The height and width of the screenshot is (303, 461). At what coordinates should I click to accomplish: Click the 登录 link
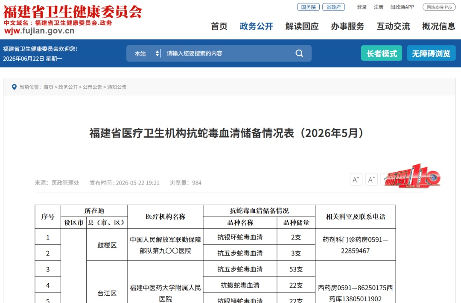pyautogui.click(x=362, y=7)
